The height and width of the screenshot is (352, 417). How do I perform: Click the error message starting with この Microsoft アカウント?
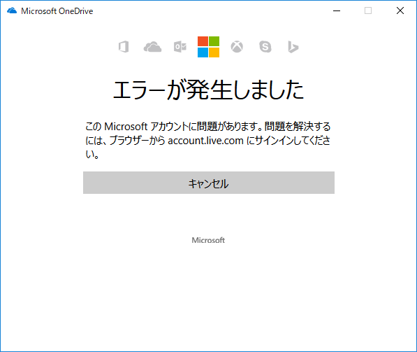click(208, 140)
